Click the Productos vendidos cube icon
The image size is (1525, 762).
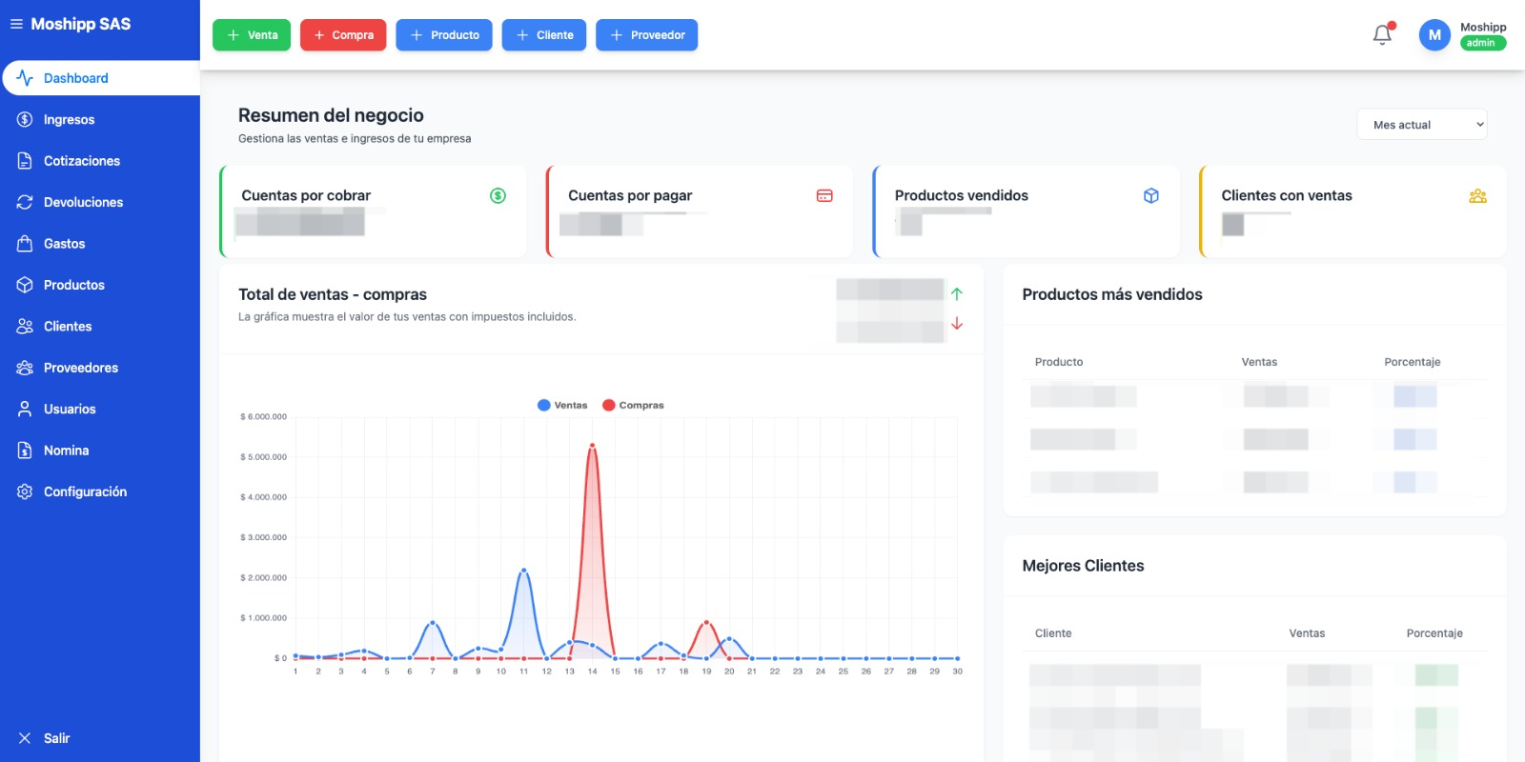1151,195
